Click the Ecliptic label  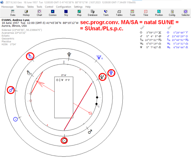(6, 36)
